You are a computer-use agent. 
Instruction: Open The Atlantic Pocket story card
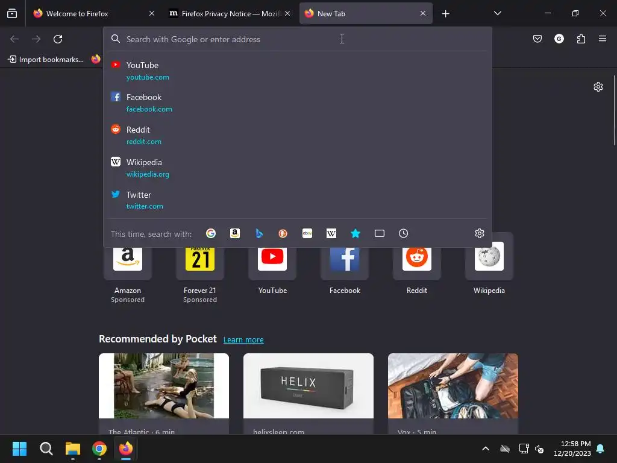[164, 394]
